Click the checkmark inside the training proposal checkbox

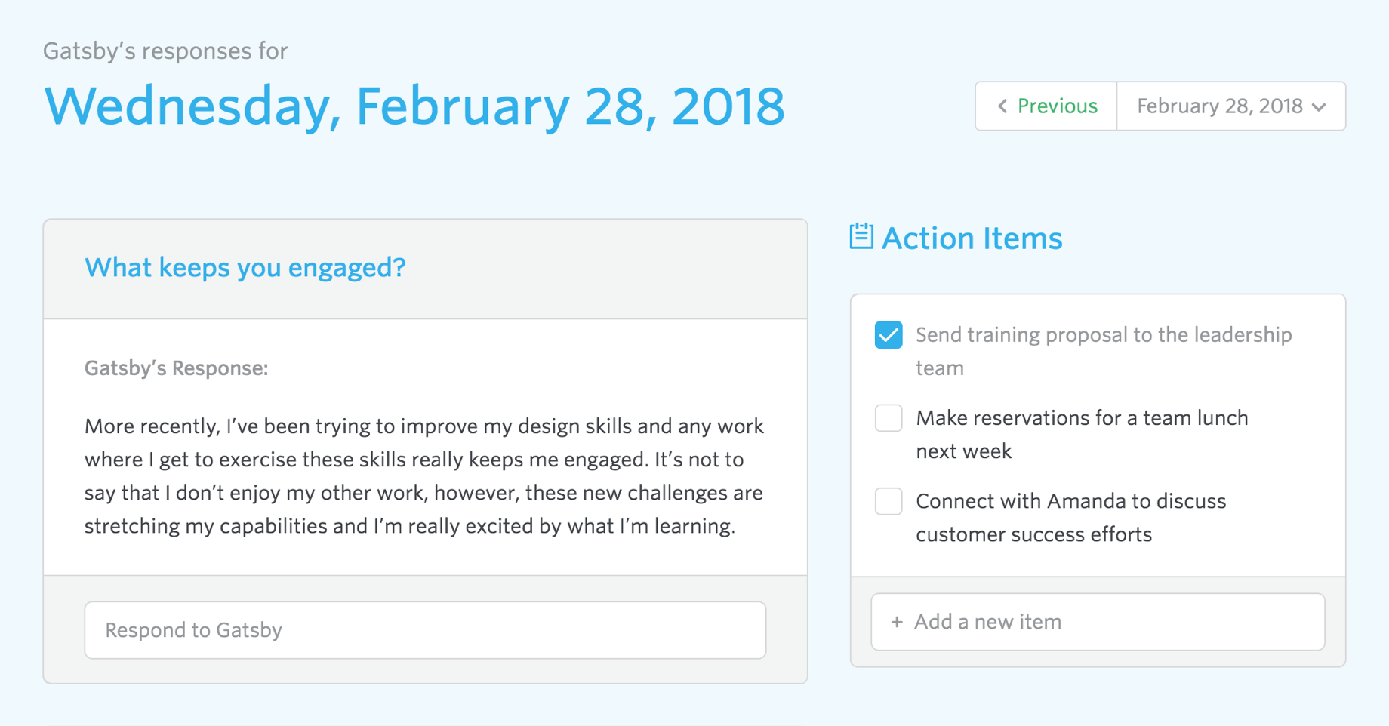889,334
